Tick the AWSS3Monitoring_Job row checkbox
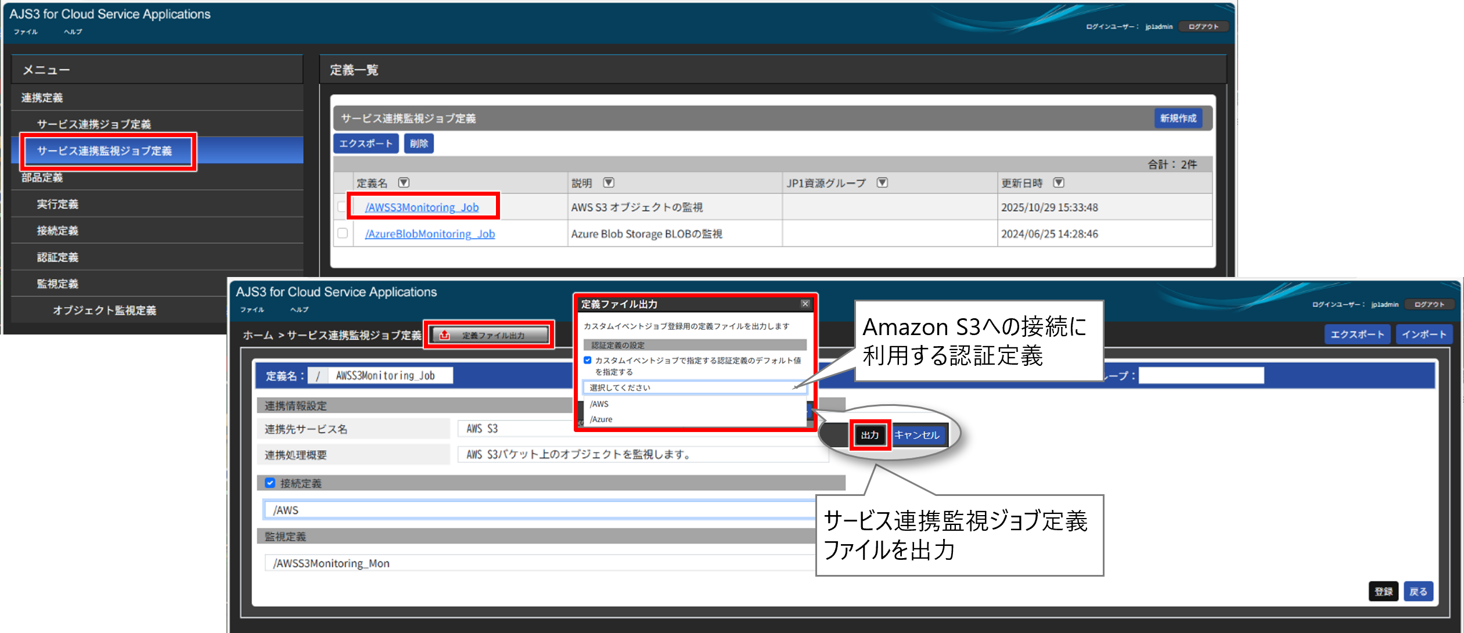 click(342, 207)
